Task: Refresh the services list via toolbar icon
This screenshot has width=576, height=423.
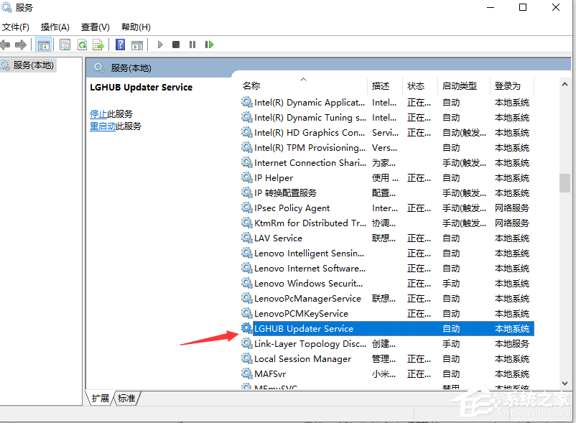Action: pos(83,45)
